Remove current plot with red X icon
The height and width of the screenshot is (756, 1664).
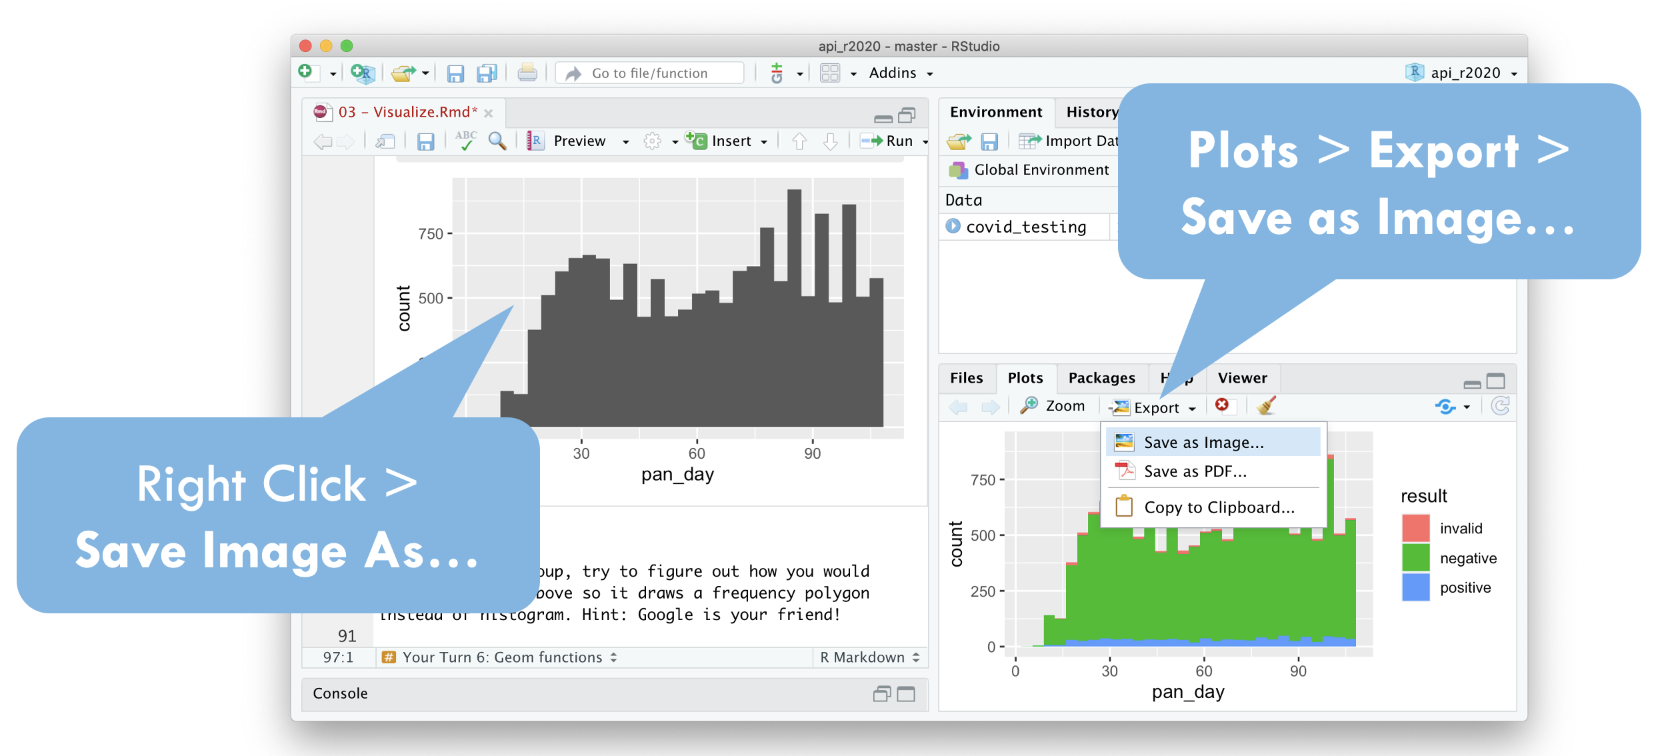coord(1222,405)
